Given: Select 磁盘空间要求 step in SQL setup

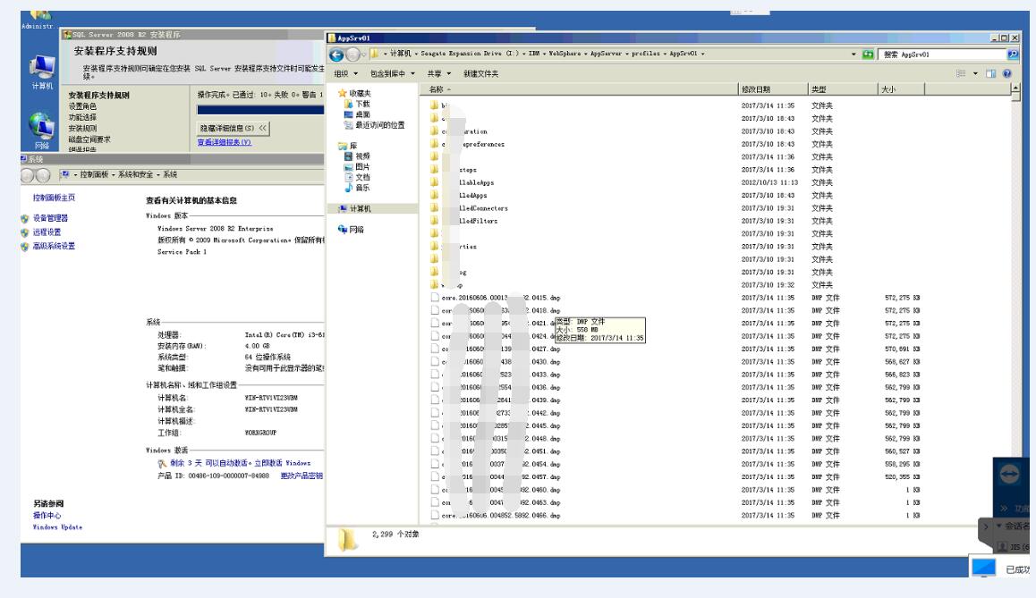Looking at the screenshot, I should (x=89, y=139).
